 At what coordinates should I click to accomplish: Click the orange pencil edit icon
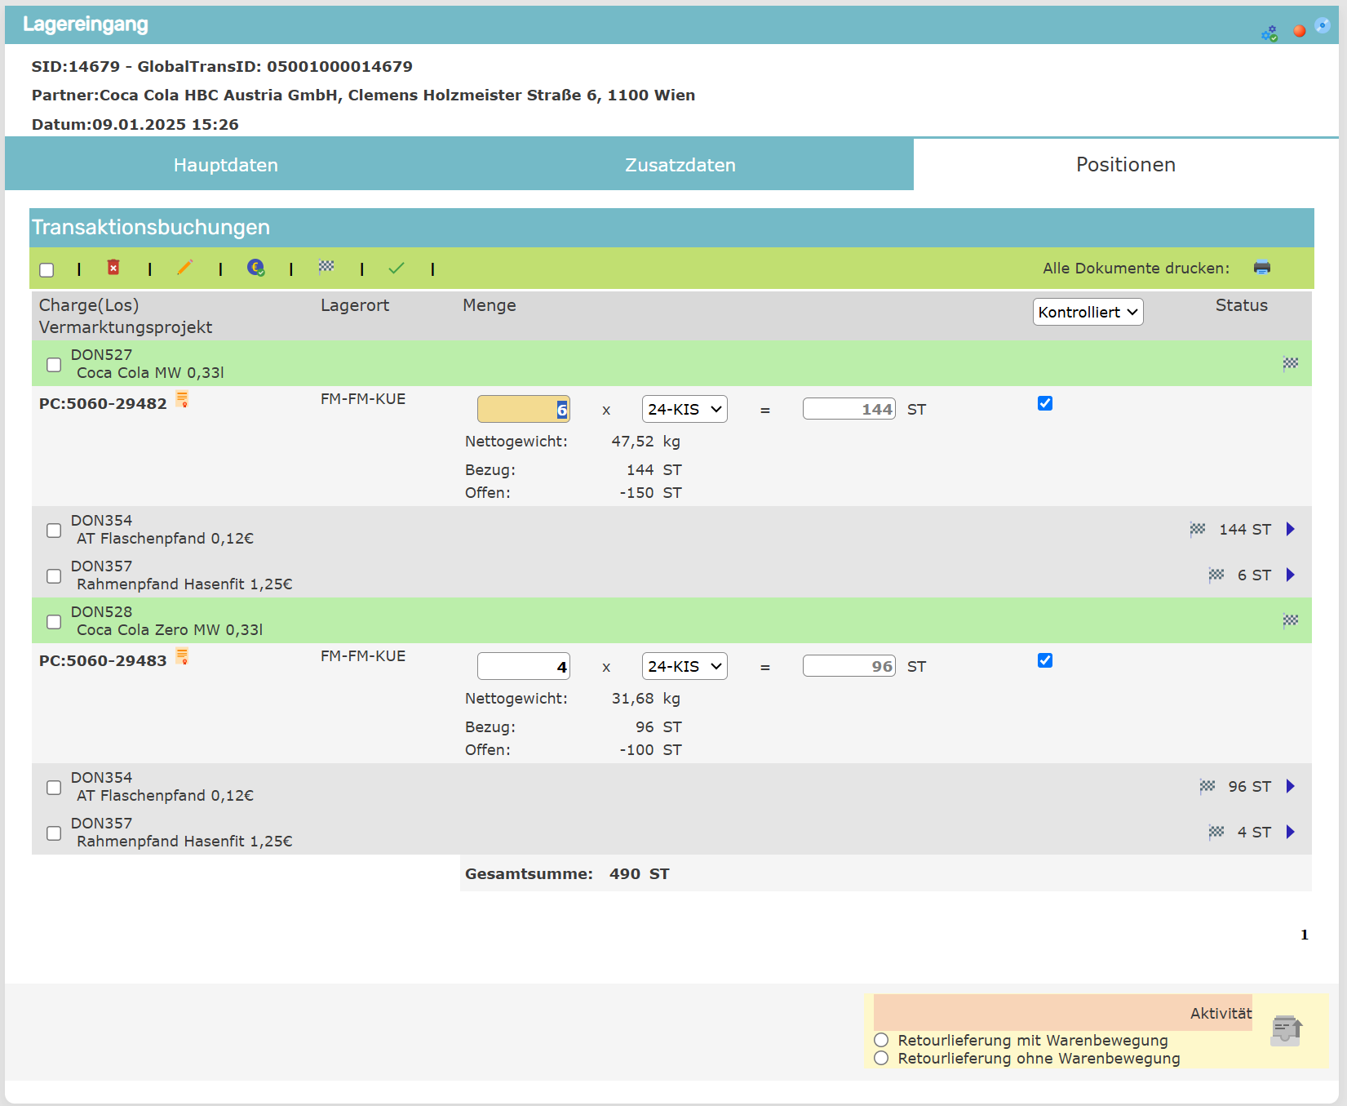[x=185, y=268]
